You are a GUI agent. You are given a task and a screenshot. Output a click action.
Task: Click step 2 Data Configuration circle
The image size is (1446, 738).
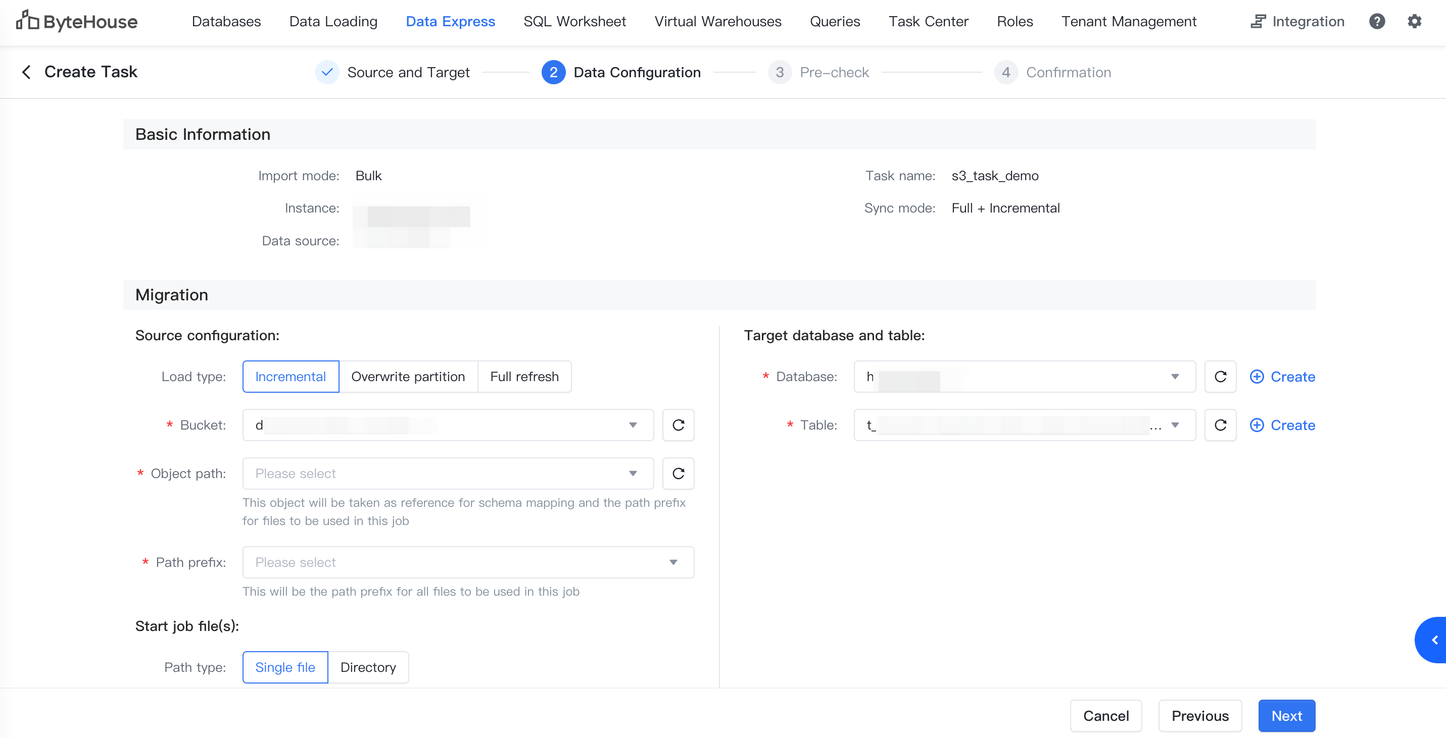(x=553, y=72)
